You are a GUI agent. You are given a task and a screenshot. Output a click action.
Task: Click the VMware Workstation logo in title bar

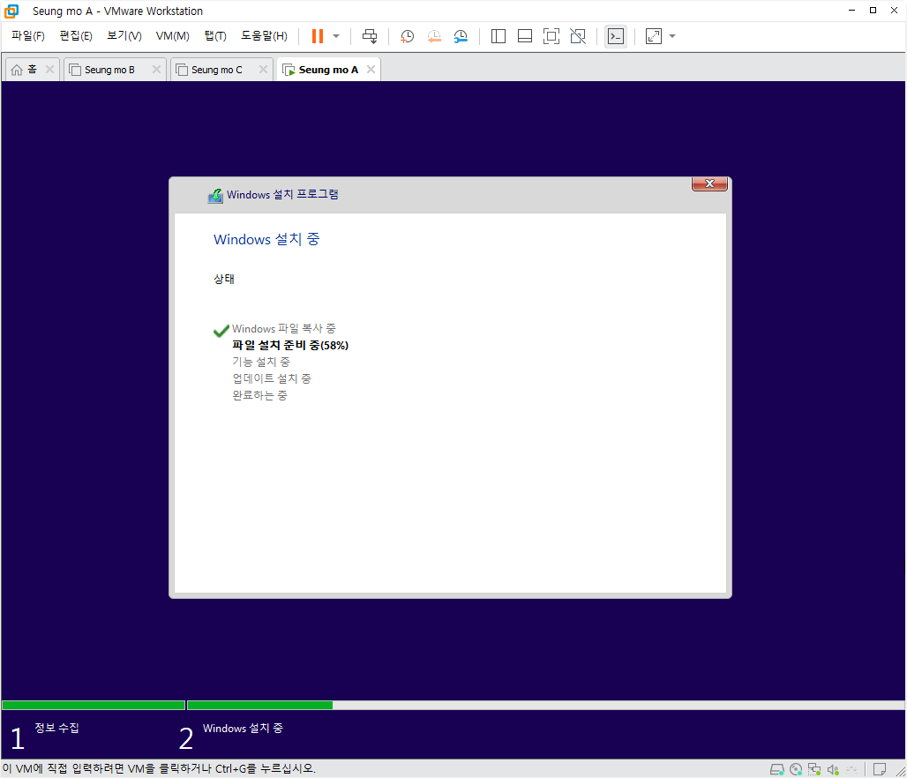(x=11, y=11)
